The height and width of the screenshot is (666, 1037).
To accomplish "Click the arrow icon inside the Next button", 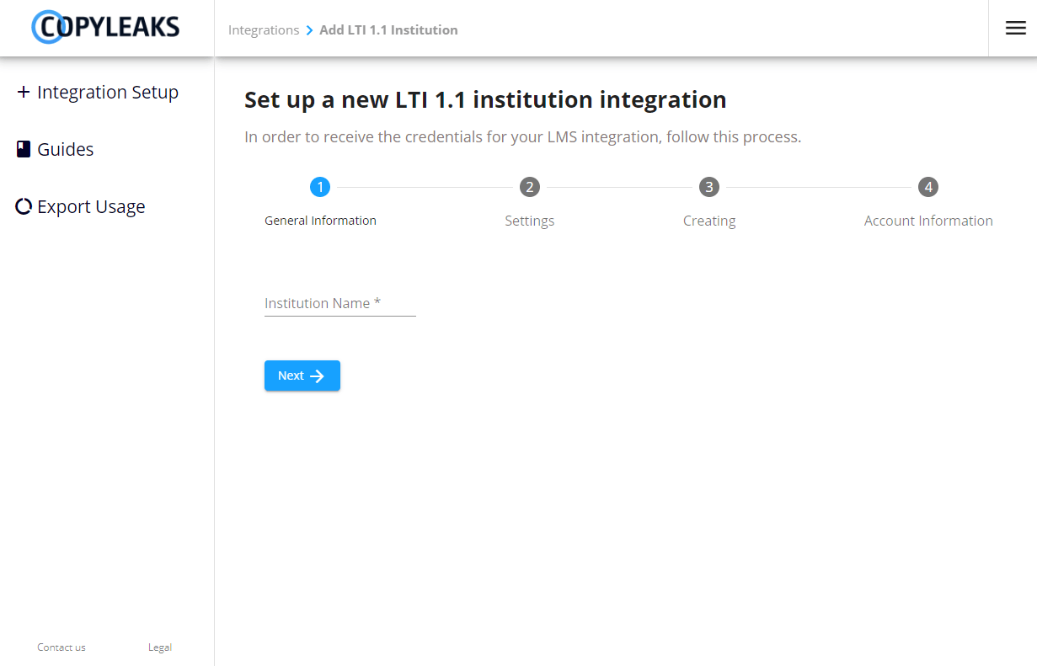I will pyautogui.click(x=318, y=376).
